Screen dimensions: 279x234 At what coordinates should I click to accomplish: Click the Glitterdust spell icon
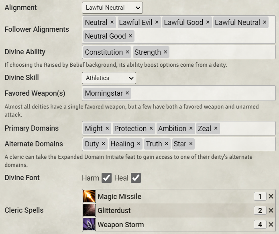click(89, 211)
